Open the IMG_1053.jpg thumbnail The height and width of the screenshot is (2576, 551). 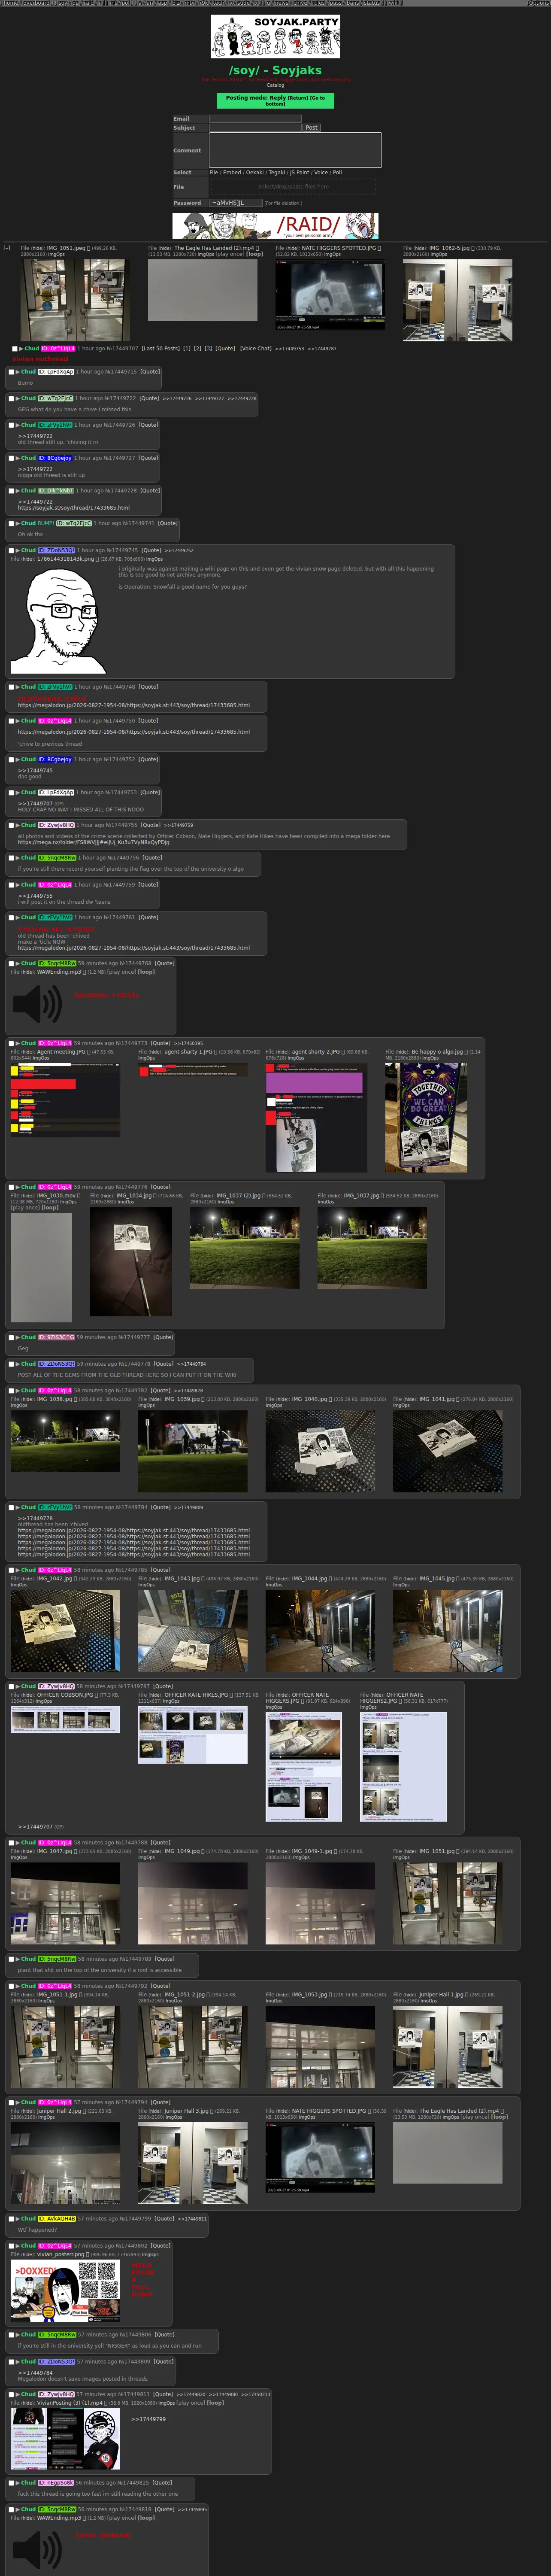tap(320, 2046)
